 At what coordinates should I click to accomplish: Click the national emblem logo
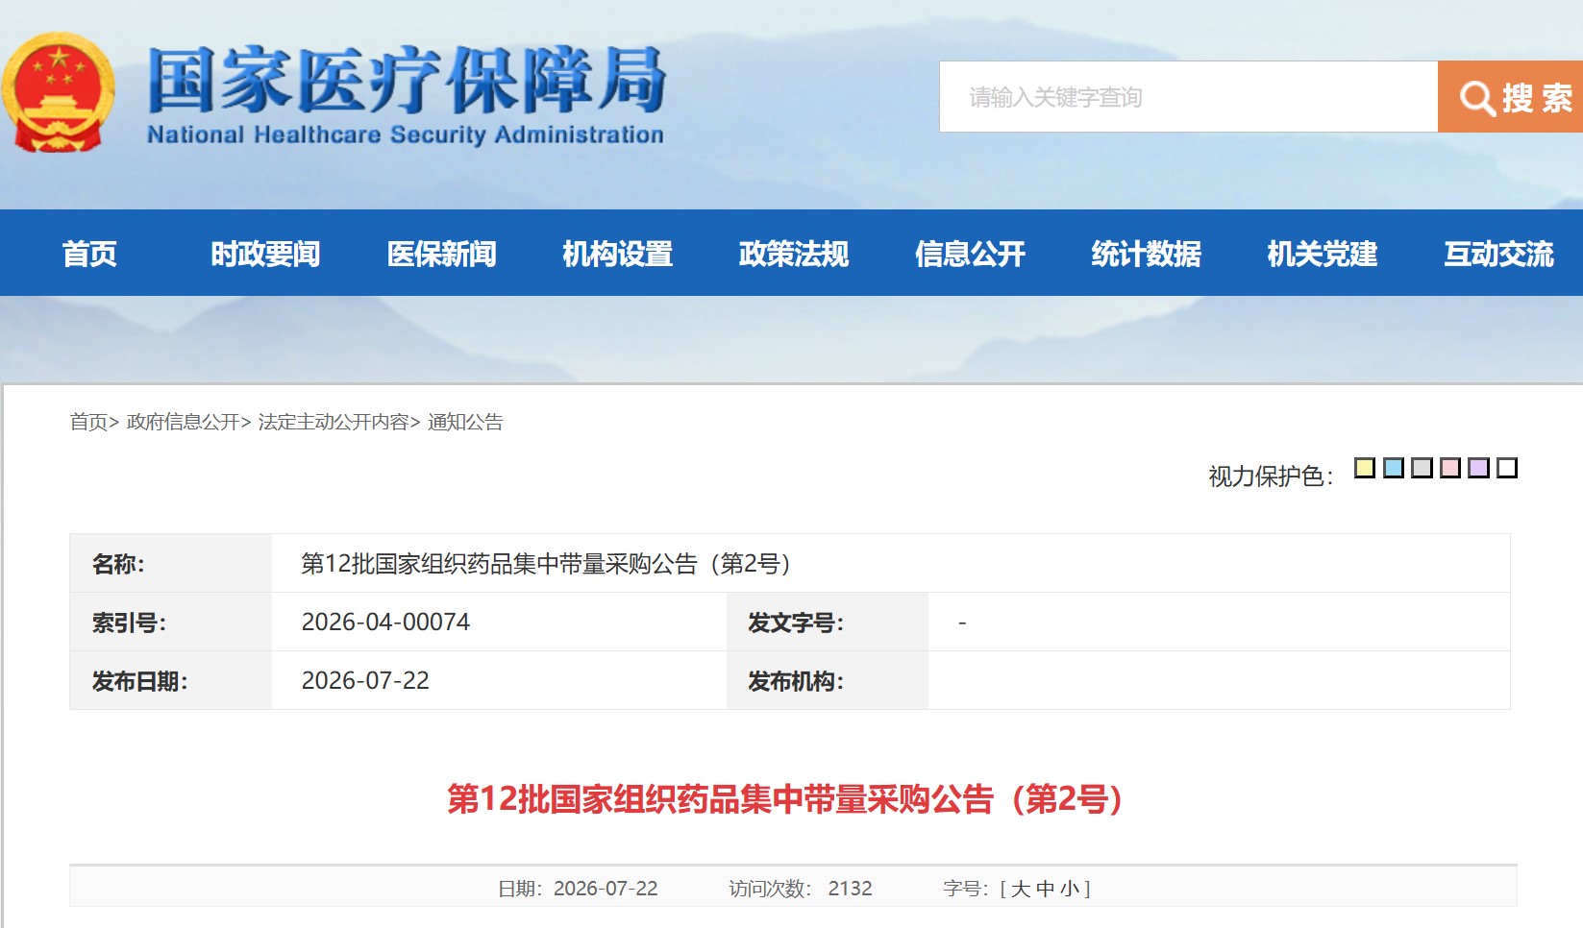(58, 93)
